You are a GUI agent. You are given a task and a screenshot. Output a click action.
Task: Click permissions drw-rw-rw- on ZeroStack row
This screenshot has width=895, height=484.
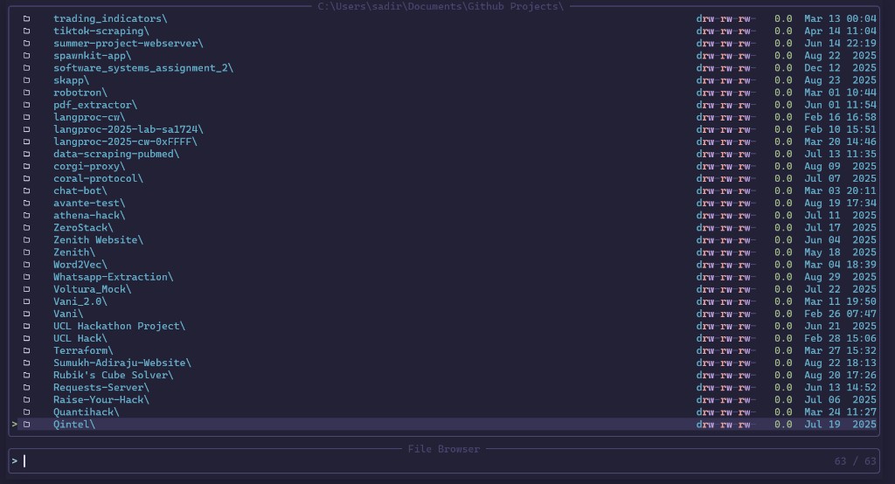pos(726,228)
